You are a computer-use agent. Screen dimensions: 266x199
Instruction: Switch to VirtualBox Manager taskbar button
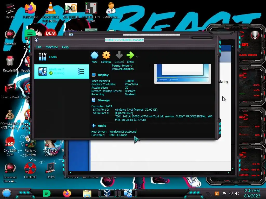tap(107, 193)
